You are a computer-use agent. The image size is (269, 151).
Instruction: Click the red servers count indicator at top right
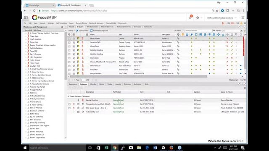tap(226, 23)
